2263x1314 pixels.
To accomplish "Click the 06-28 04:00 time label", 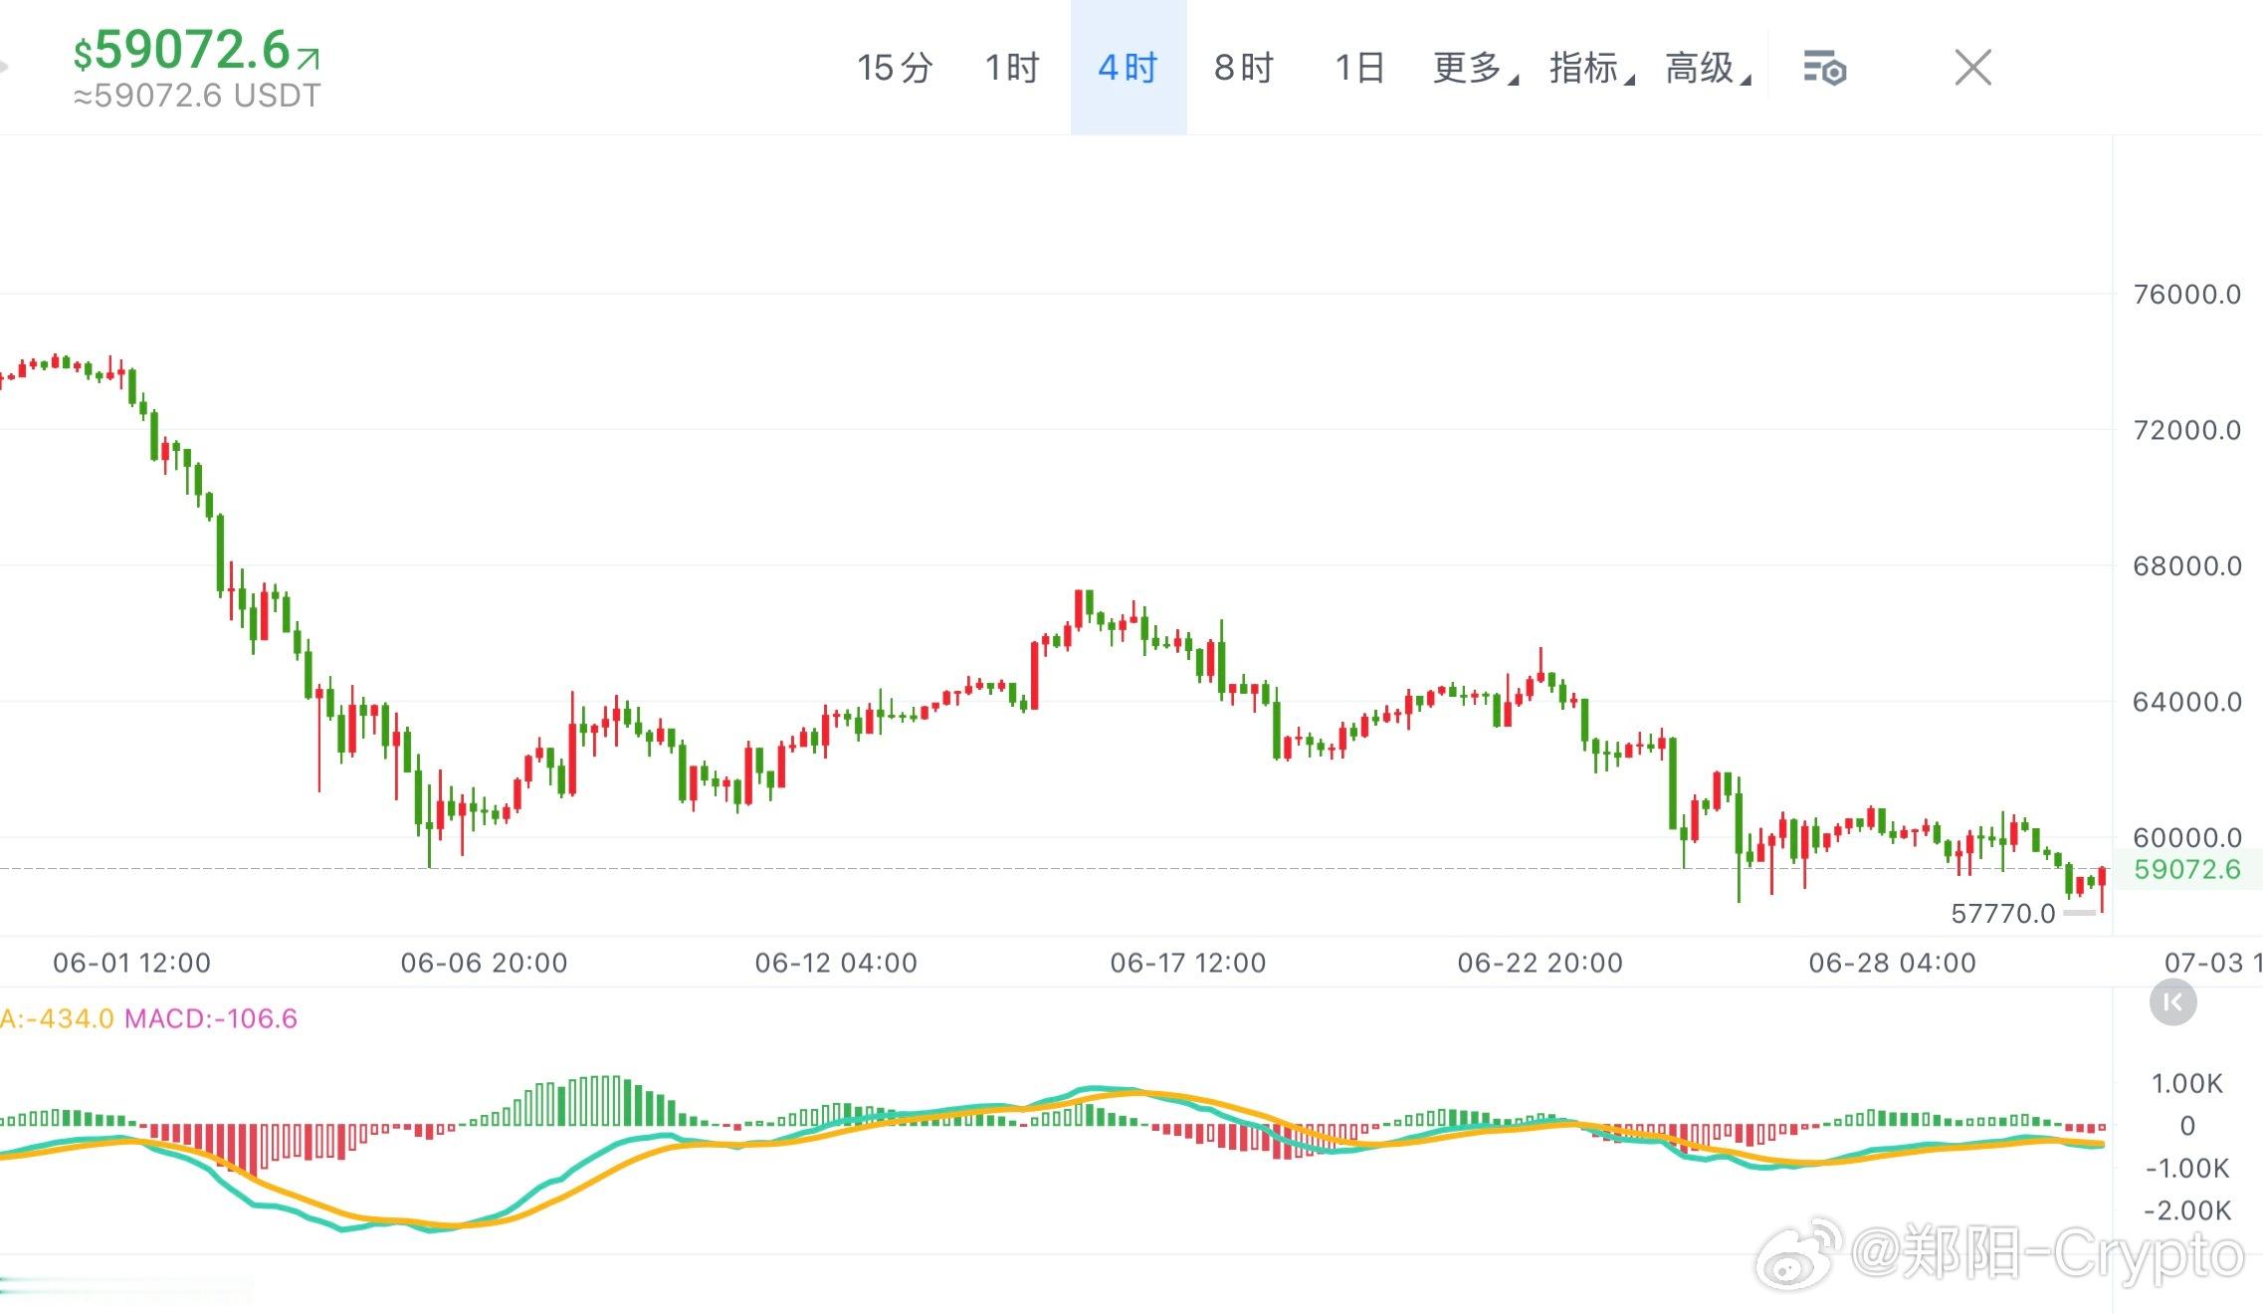I will 1892,963.
